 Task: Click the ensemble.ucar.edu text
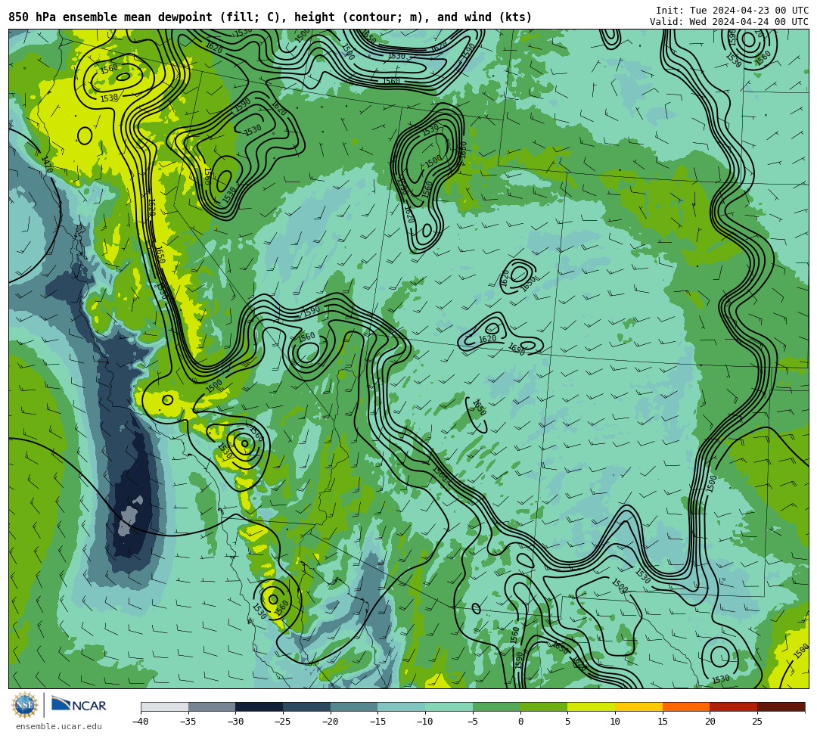point(59,727)
